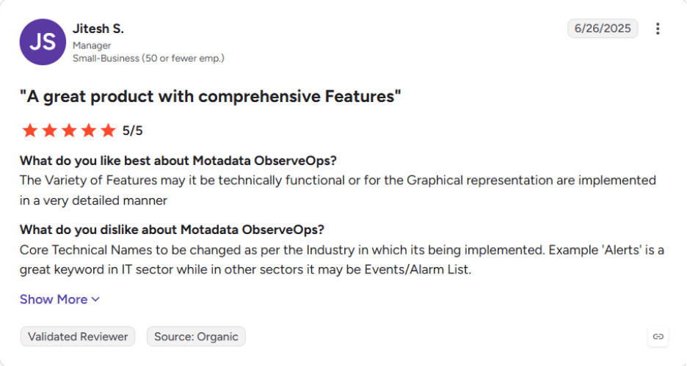Copy the review link via chain icon
Screen dimensions: 687x366
click(658, 337)
